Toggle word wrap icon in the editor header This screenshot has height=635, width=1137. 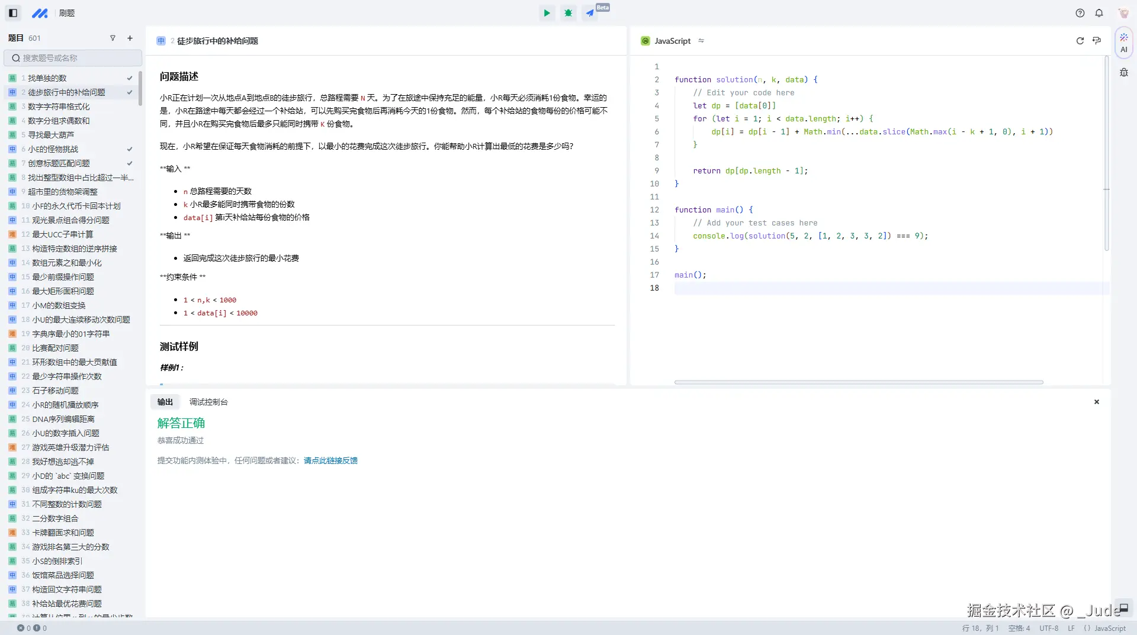[1097, 41]
